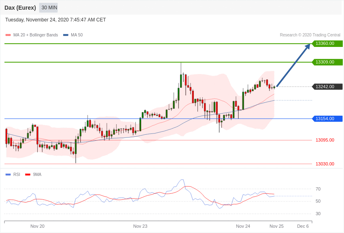Click the RSI 70 level label
The height and width of the screenshot is (233, 344).
tap(318, 189)
